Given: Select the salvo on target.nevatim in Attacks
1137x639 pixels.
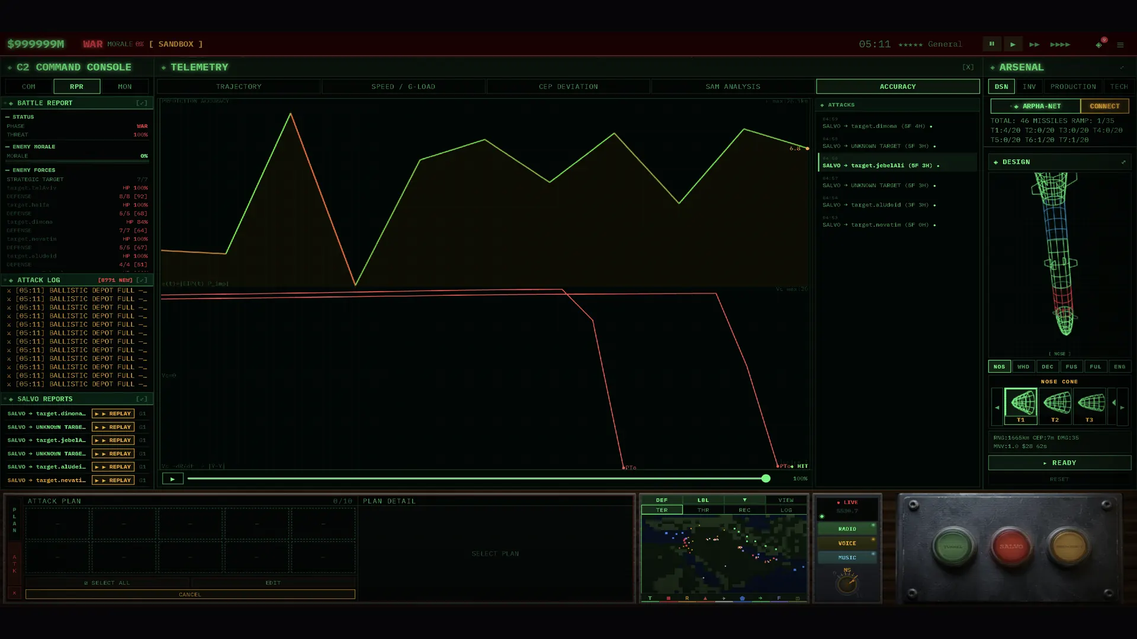Looking at the screenshot, I should (x=897, y=222).
